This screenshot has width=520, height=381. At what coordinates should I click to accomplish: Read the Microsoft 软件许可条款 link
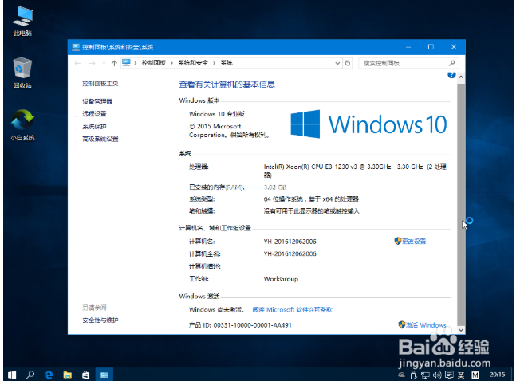pos(292,309)
